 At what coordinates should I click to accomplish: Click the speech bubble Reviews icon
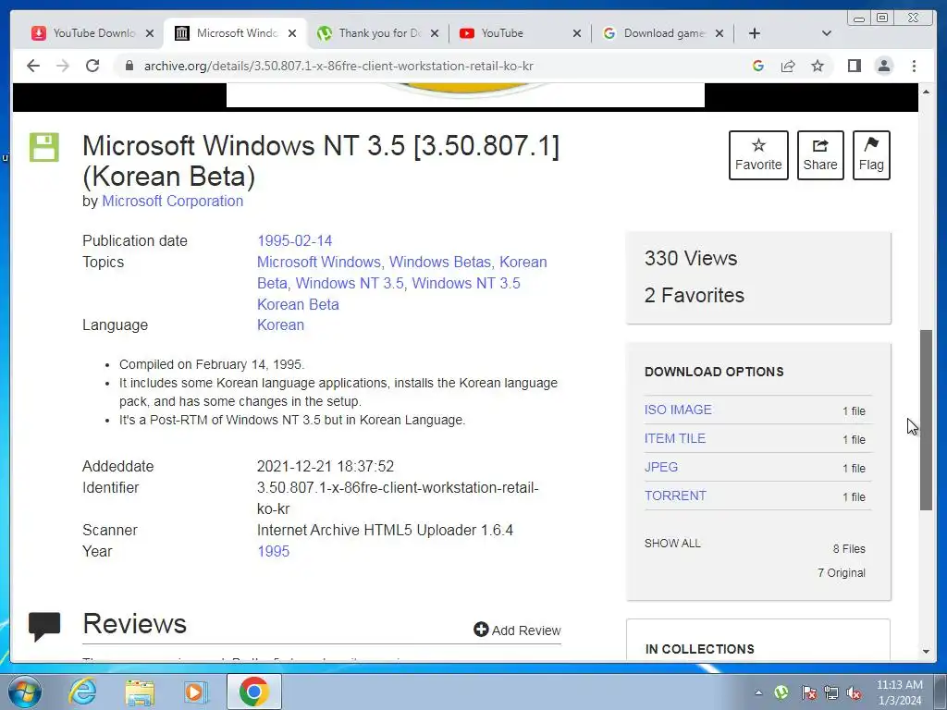click(44, 626)
